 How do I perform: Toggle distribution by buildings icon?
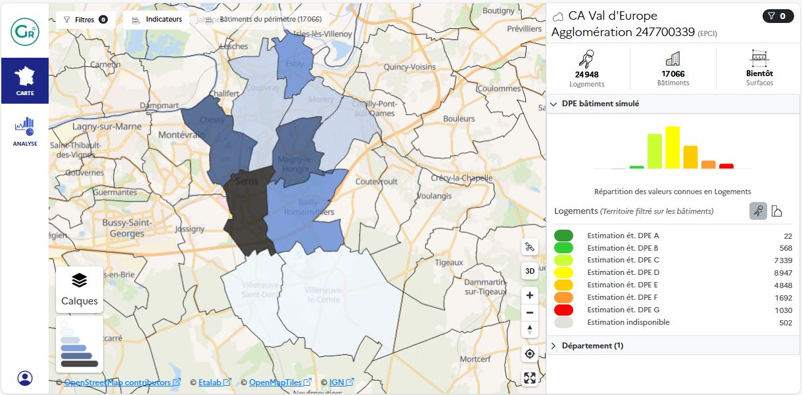coord(776,211)
